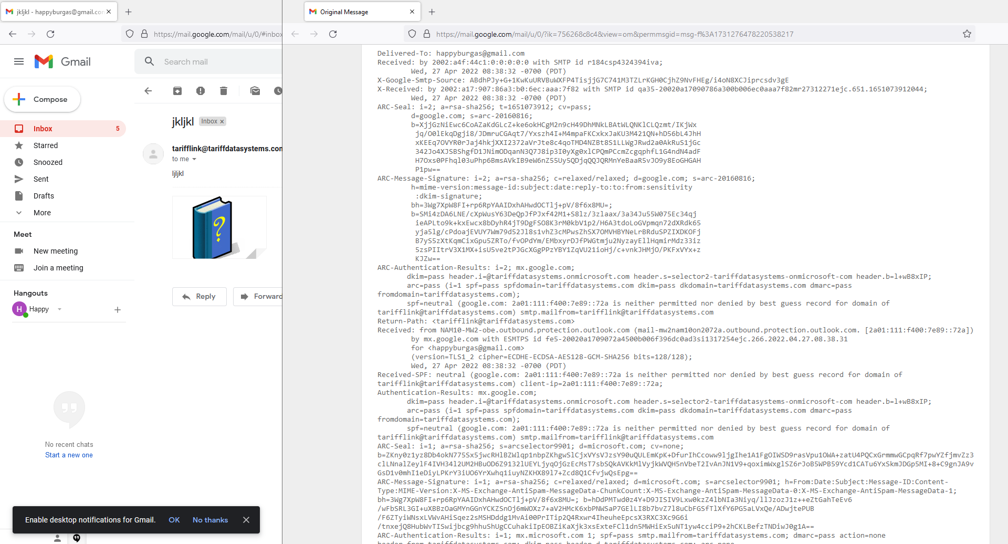
Task: Open Gmail main menu hamburger icon
Action: [19, 61]
